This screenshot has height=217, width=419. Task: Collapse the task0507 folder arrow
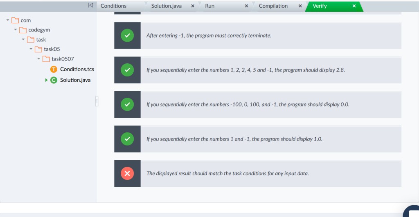coord(39,59)
